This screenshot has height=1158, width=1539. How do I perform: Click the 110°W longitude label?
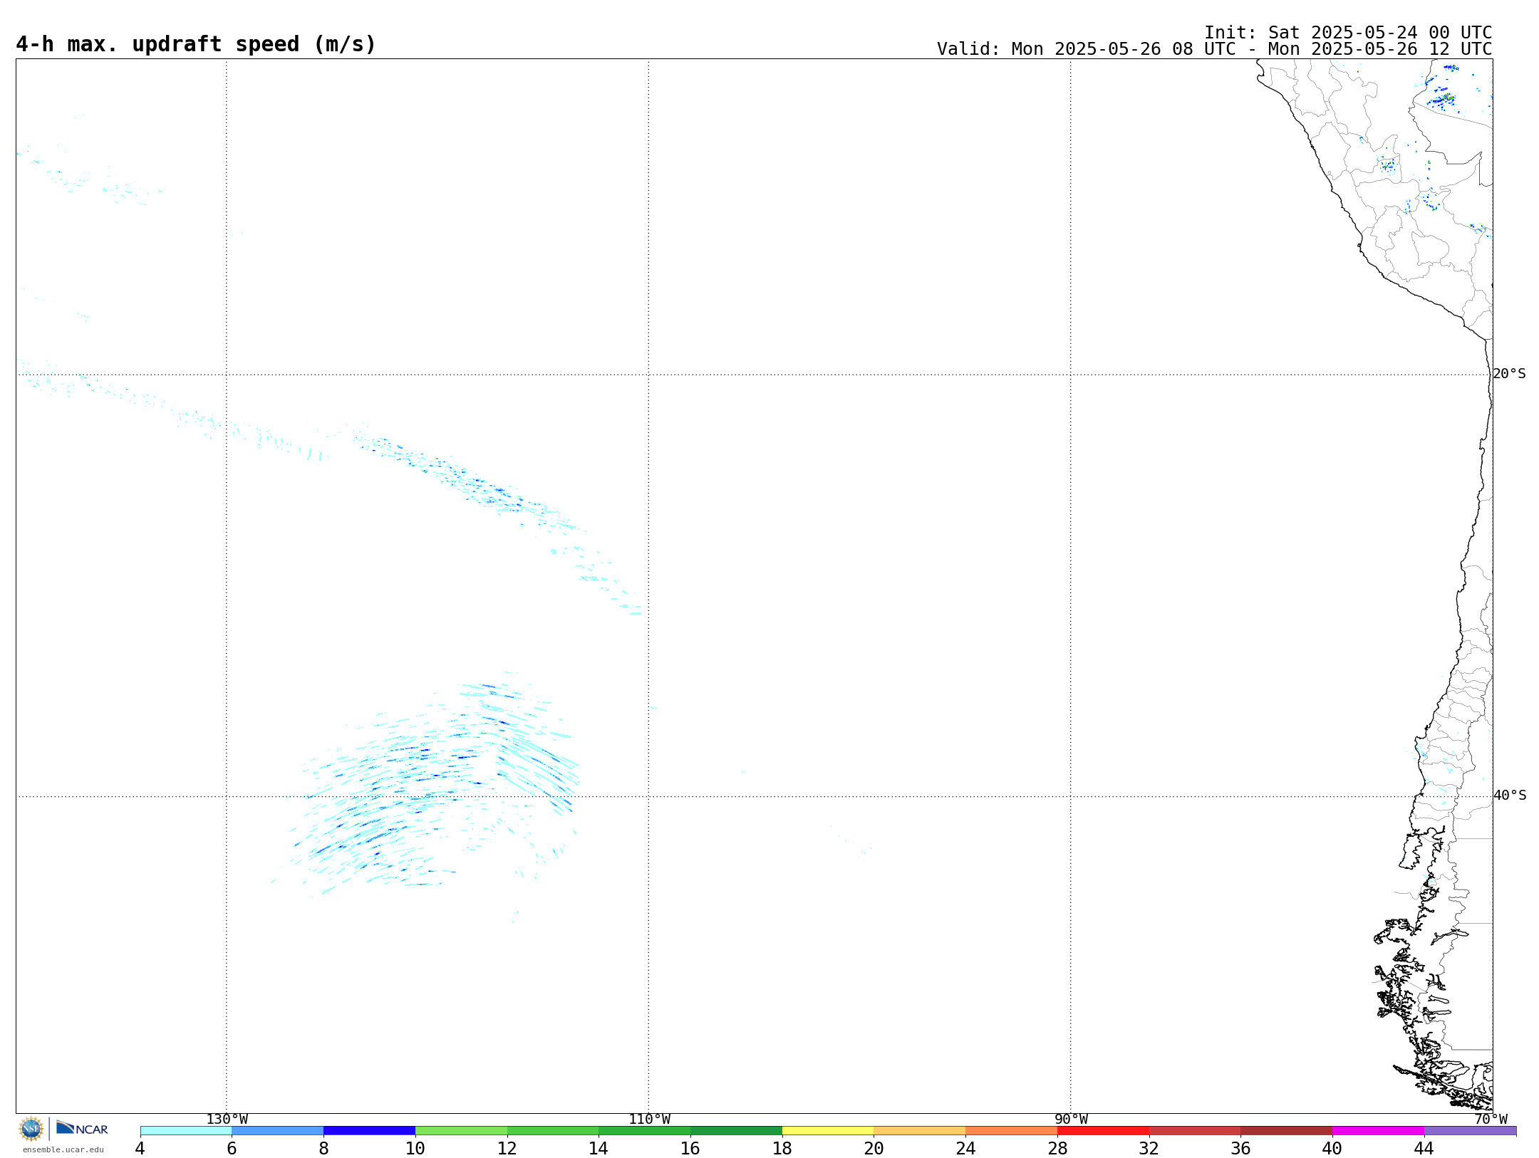coord(649,1120)
